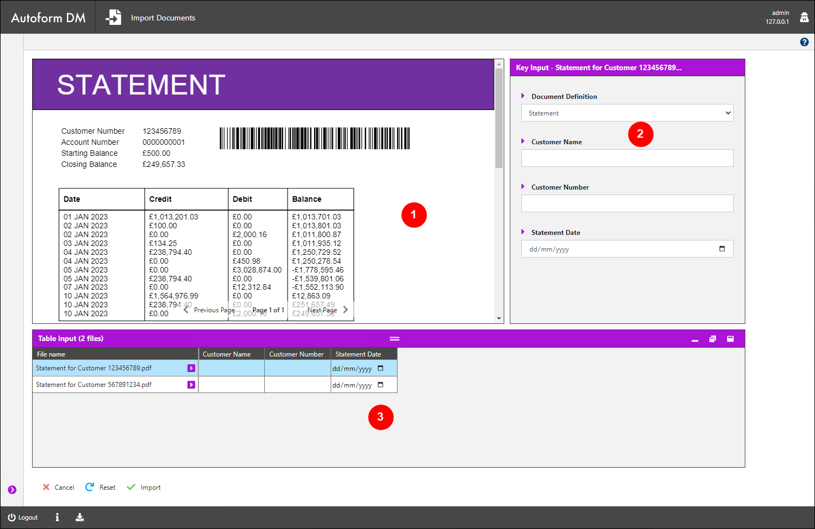Expand the purple side menu arrow
Image resolution: width=815 pixels, height=529 pixels.
pyautogui.click(x=12, y=490)
